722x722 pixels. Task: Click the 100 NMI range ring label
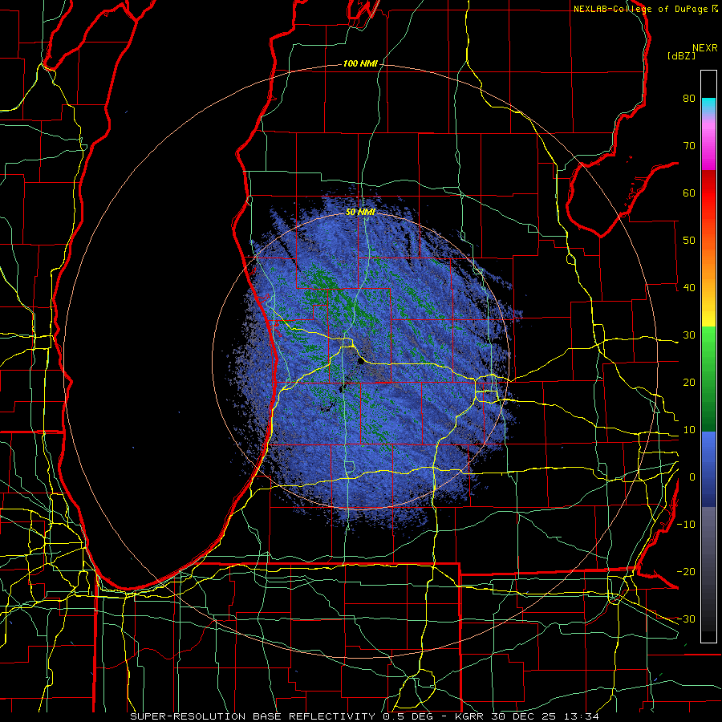click(360, 63)
